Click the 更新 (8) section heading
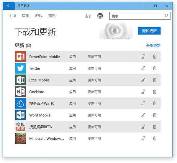 click(23, 45)
